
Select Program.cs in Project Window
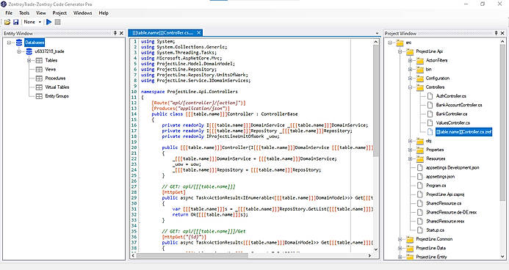(436, 186)
